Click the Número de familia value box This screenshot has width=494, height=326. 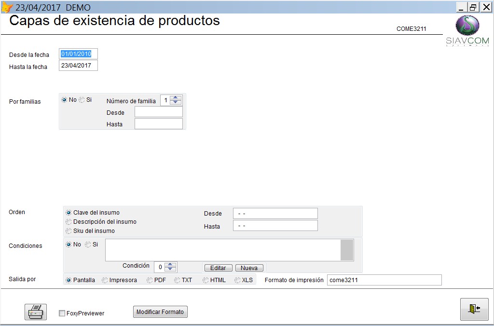[x=165, y=100]
